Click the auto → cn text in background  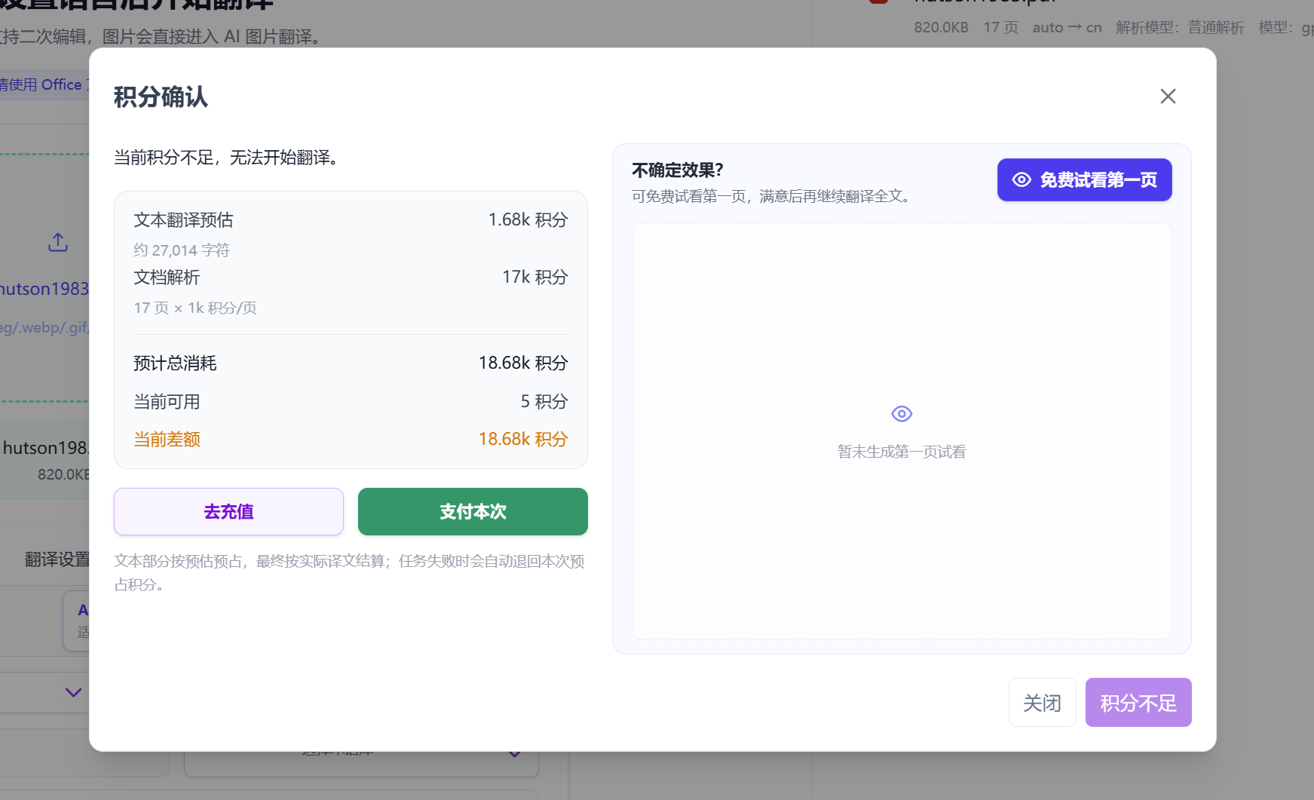1067,28
